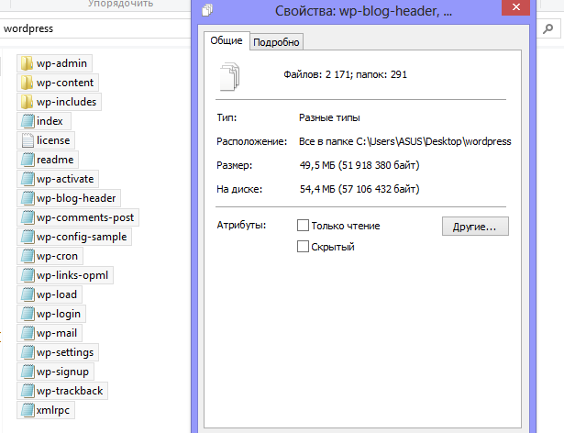
Task: Click the 'Атрибуты:' label
Action: (x=241, y=226)
